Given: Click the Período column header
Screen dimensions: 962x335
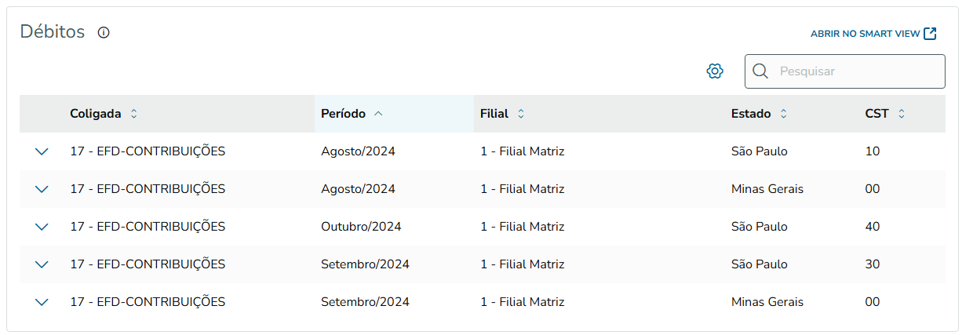Looking at the screenshot, I should 343,114.
